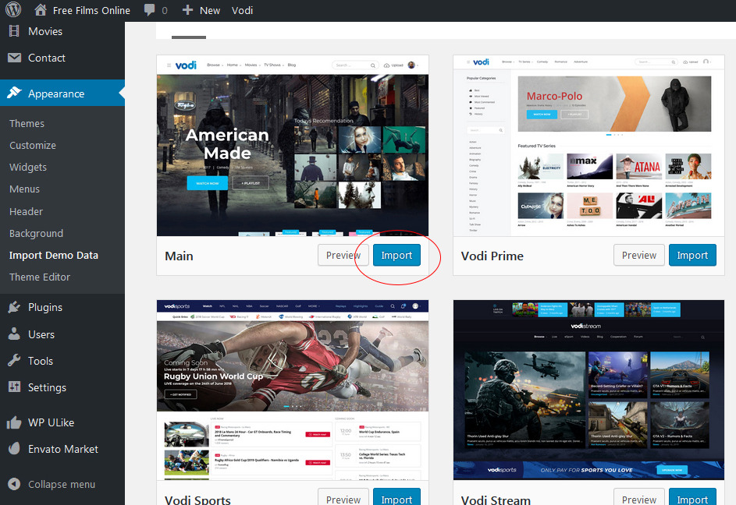Open the comments bubble icon

coord(149,10)
